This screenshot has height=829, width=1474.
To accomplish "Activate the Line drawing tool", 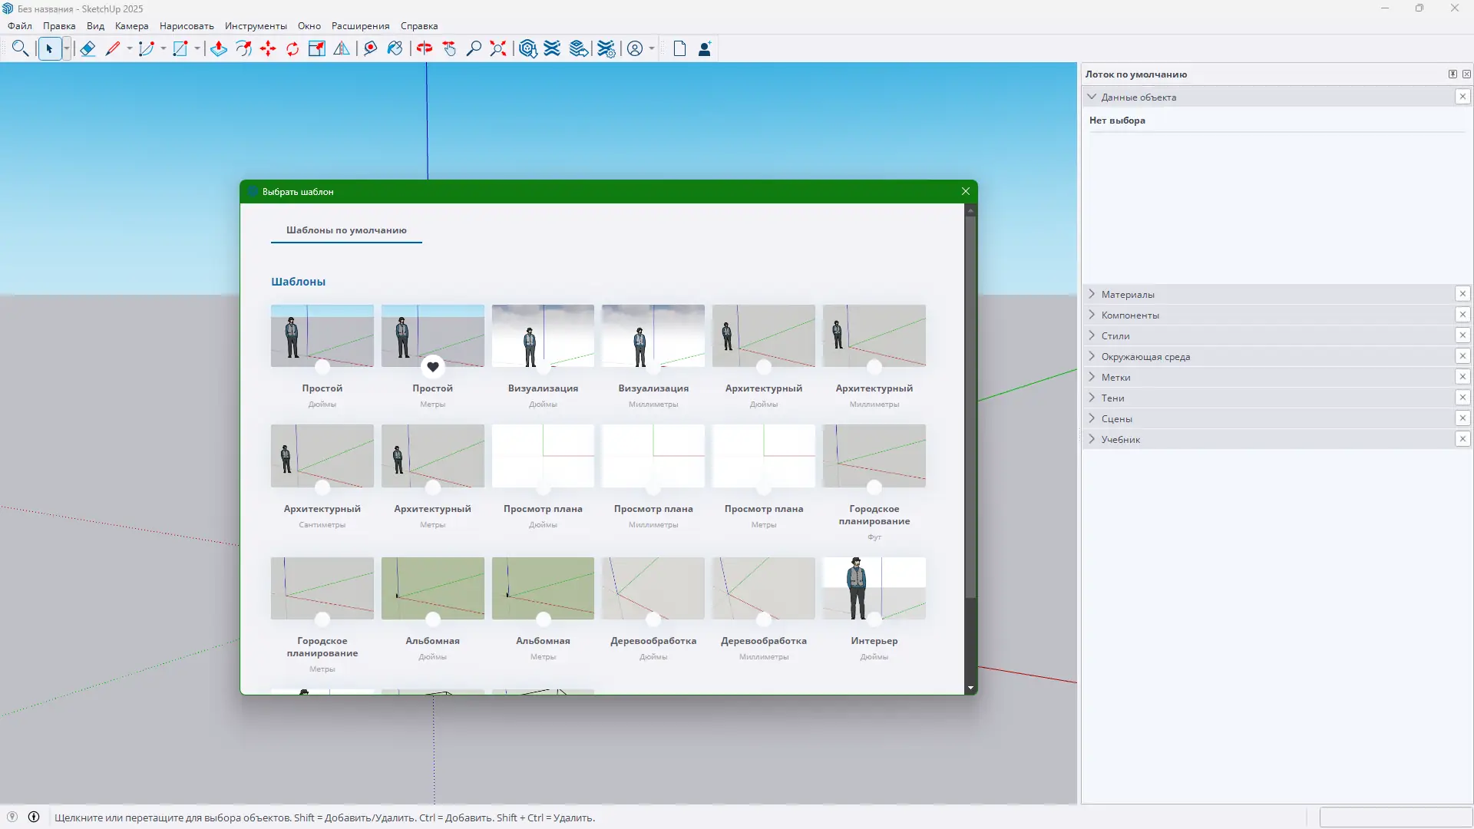I will pyautogui.click(x=114, y=48).
